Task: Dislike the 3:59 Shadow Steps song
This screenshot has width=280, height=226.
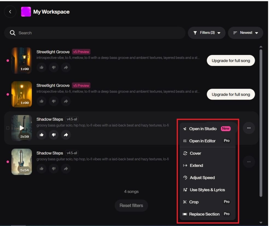Action: 54,135
